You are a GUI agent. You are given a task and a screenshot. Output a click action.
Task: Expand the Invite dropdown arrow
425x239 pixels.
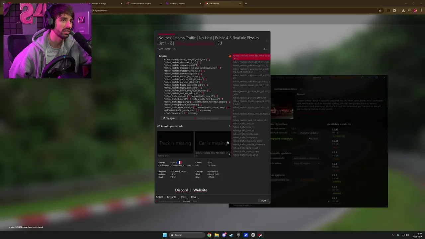point(188,198)
